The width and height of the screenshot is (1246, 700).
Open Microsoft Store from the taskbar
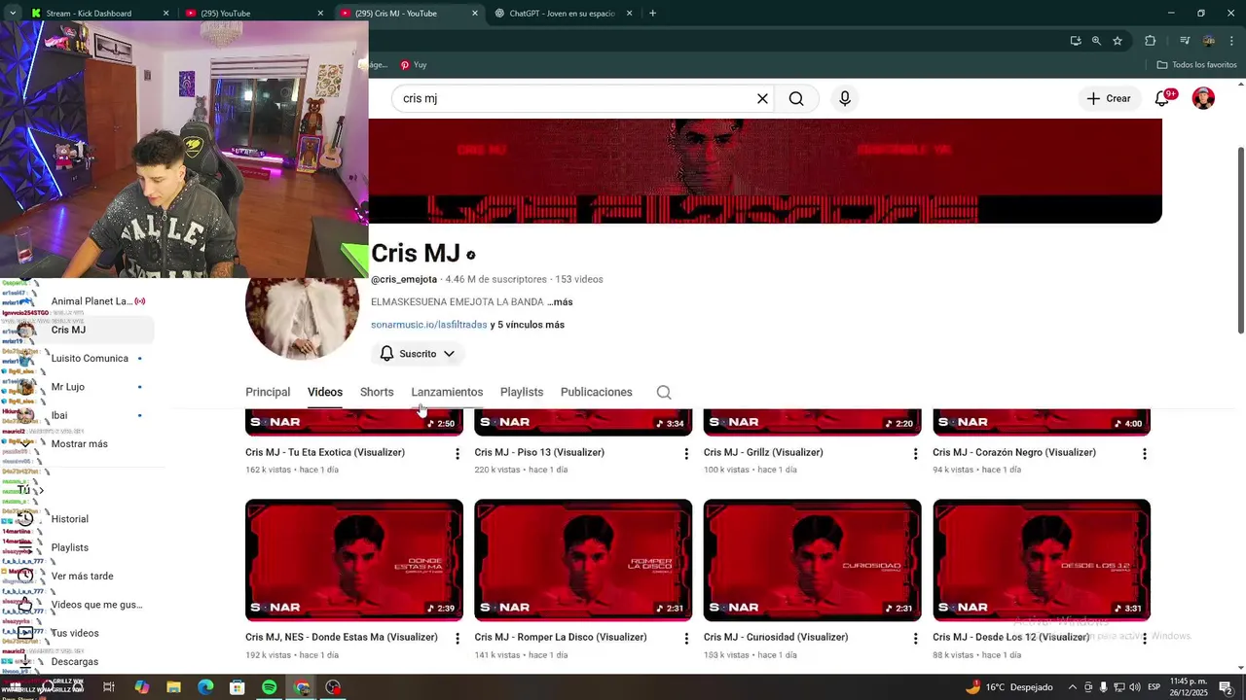(x=238, y=687)
